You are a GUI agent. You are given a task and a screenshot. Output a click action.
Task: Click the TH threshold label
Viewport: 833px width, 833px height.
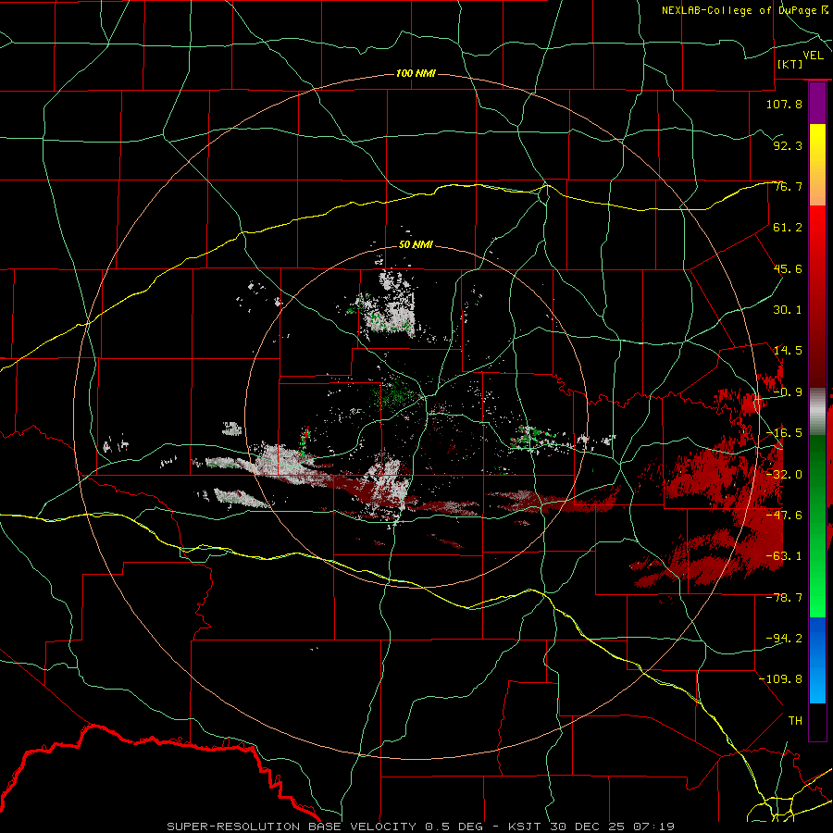(x=795, y=721)
